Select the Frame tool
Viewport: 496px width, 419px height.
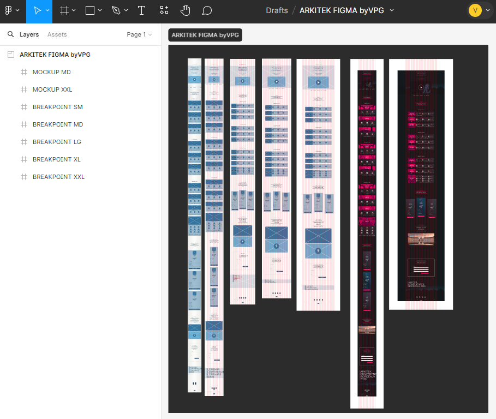point(64,10)
